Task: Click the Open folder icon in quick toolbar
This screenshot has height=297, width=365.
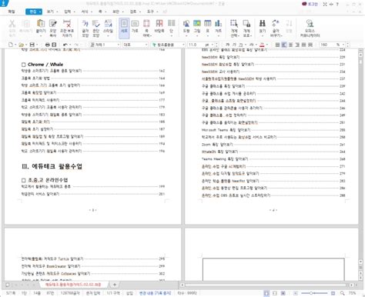Action: click(21, 45)
